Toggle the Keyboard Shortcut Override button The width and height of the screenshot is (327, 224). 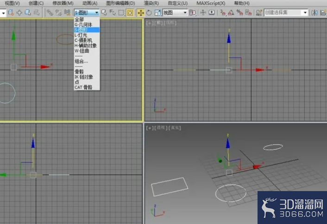tap(212, 13)
